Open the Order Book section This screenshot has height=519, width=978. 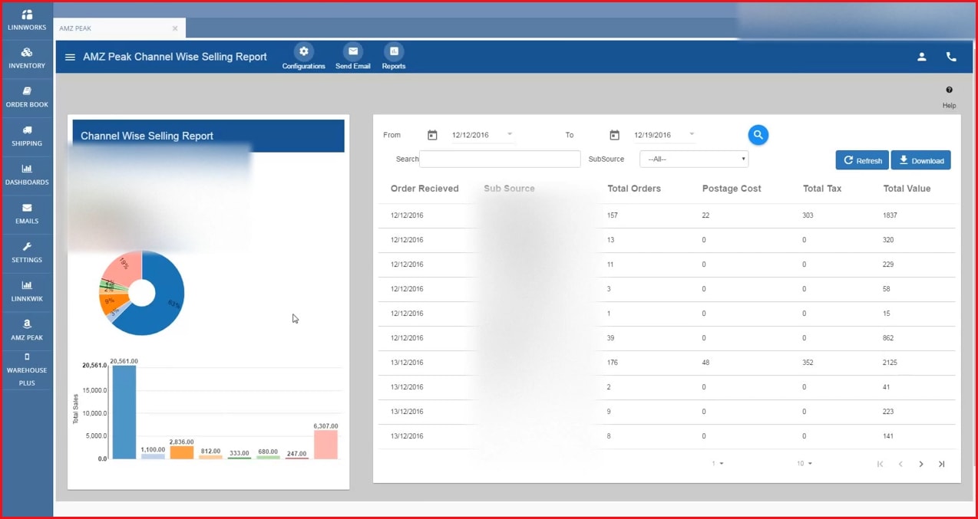pyautogui.click(x=27, y=97)
